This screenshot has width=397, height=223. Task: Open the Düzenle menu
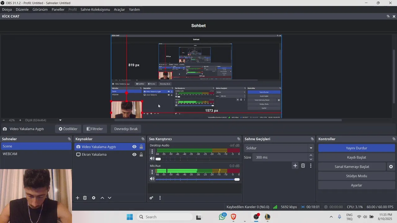22,10
